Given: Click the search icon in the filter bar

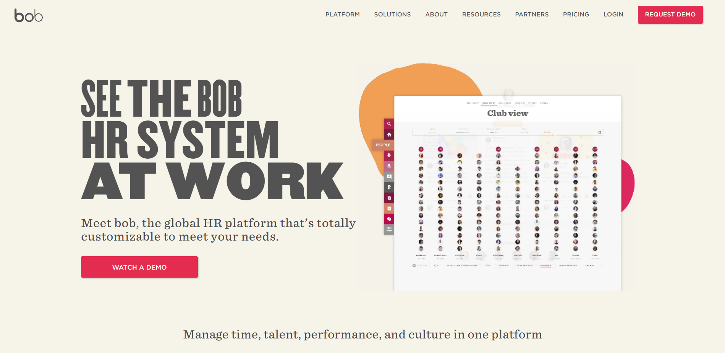Looking at the screenshot, I should click(600, 132).
